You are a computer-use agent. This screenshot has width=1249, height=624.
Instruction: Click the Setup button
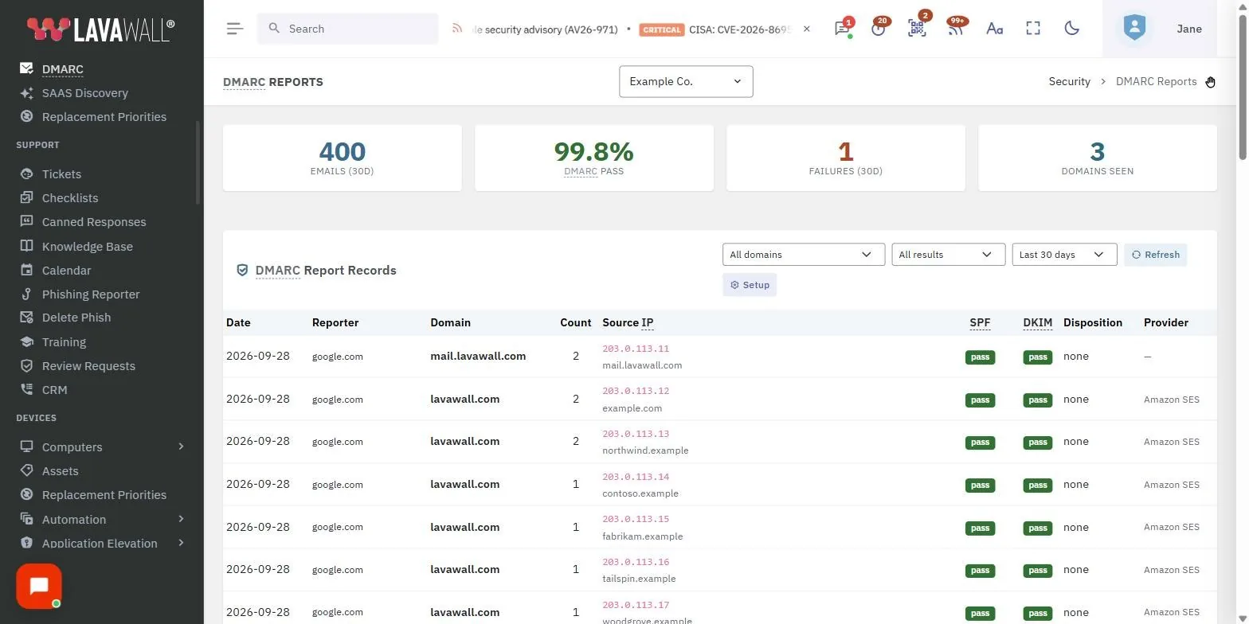pyautogui.click(x=750, y=285)
